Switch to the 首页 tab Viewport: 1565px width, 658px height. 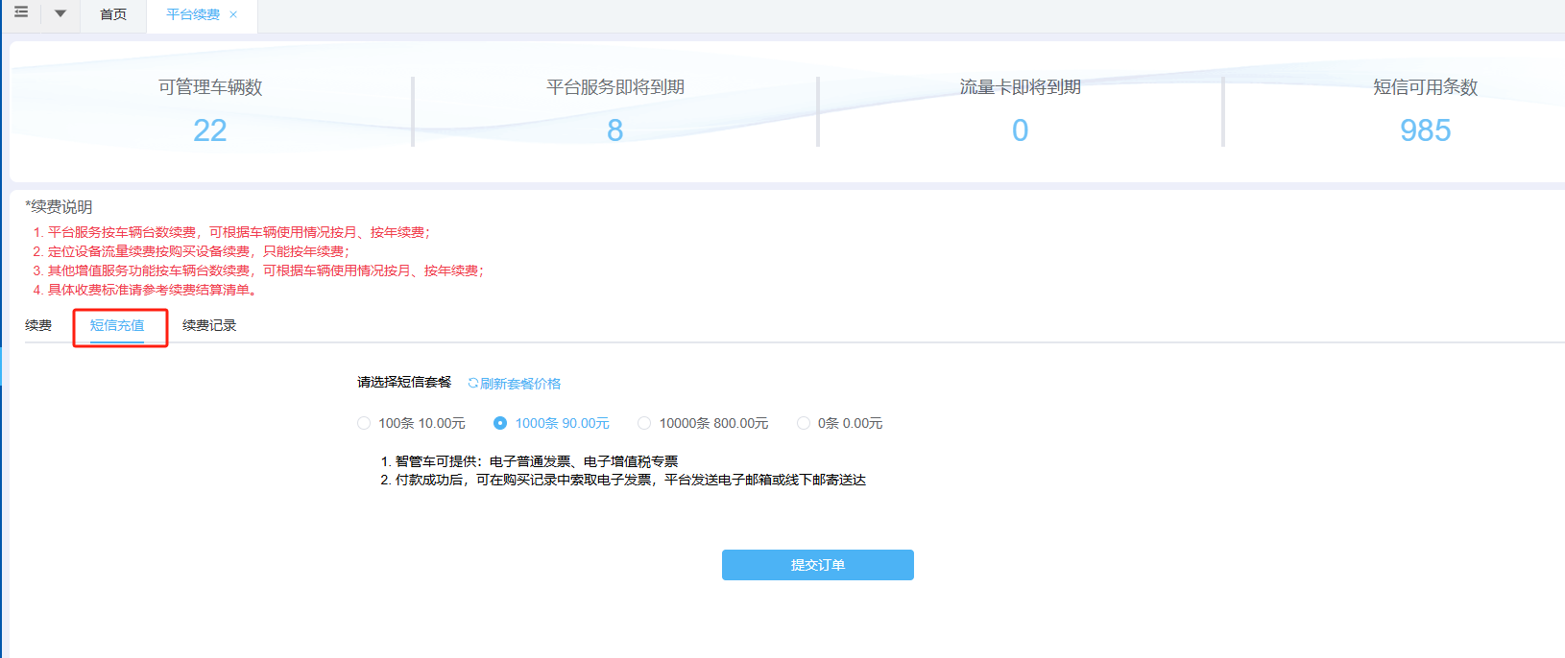click(113, 14)
